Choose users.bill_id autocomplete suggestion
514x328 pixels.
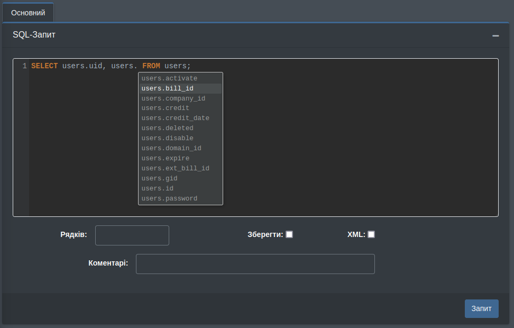[x=168, y=88]
